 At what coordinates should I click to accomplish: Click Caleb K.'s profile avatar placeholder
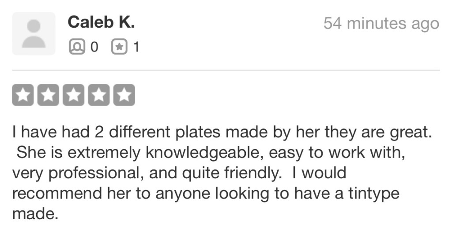[x=34, y=33]
